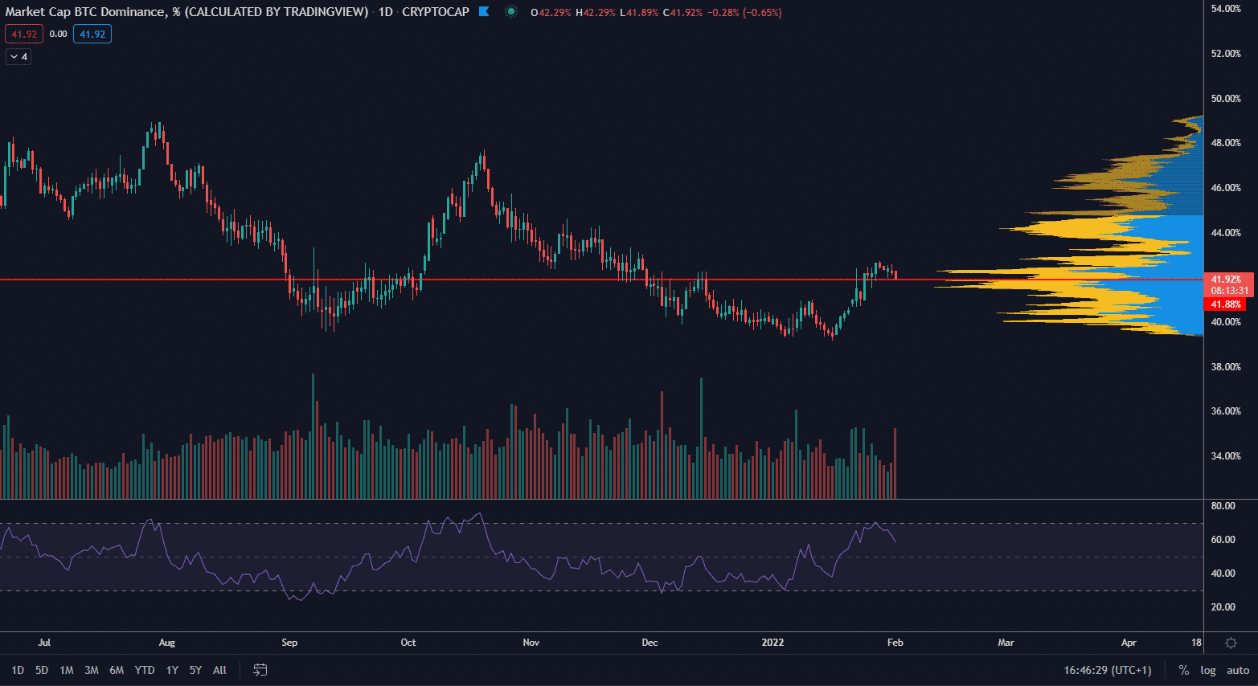Click the blue flag icon beside CRYPTOCAP

click(484, 12)
